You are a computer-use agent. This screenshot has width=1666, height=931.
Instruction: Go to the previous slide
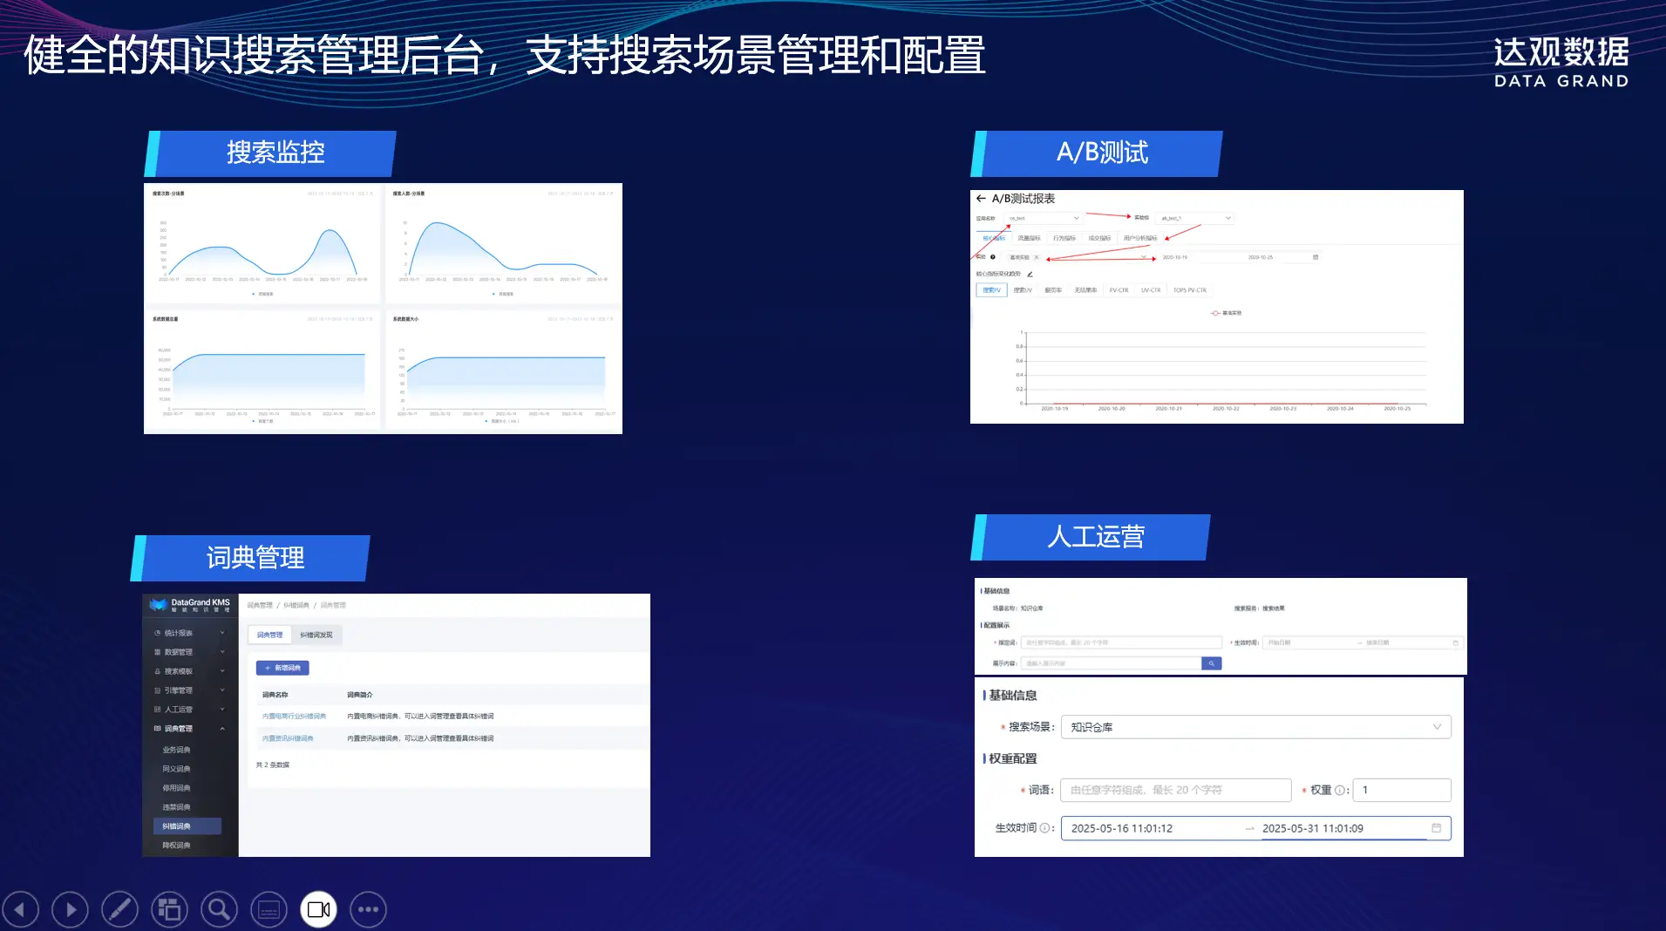click(x=21, y=910)
